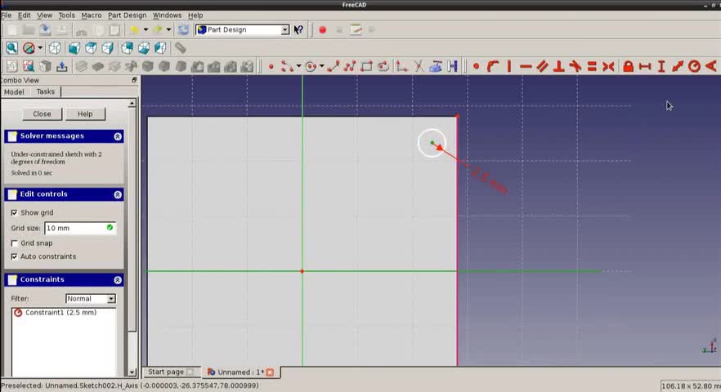Select the Arc tool
The image size is (721, 392).
pyautogui.click(x=287, y=67)
